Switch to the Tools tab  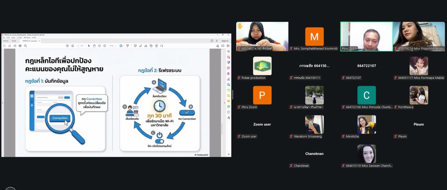click(x=14, y=41)
